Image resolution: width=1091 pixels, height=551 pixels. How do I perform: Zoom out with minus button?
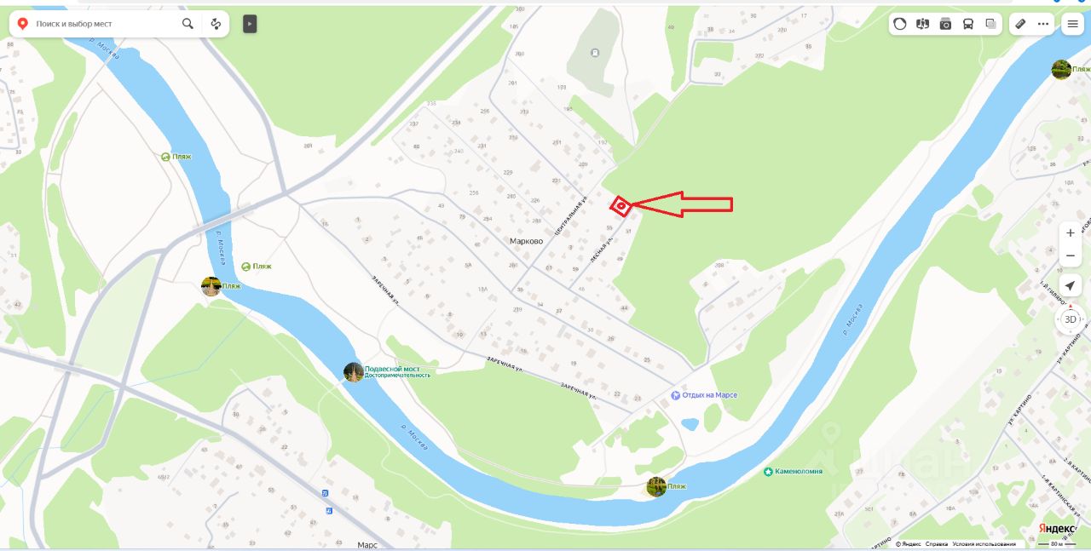click(1071, 255)
